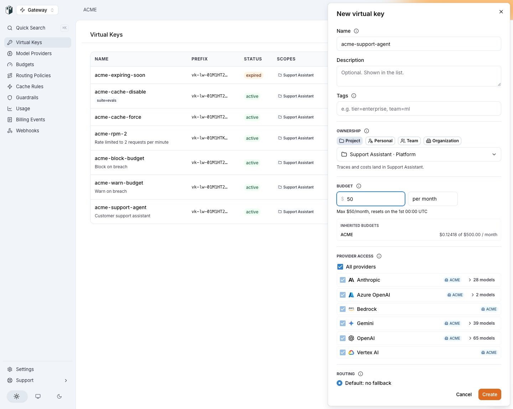Select Organization ownership option
Image resolution: width=513 pixels, height=409 pixels.
(442, 141)
